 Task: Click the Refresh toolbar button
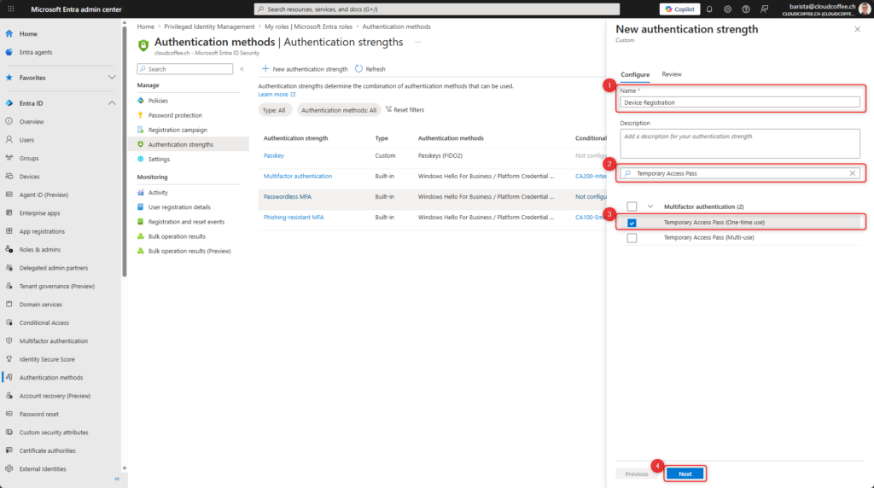[x=370, y=69]
